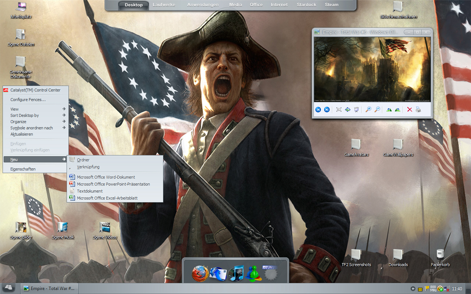Advance to the next image in viewer

(x=327, y=110)
